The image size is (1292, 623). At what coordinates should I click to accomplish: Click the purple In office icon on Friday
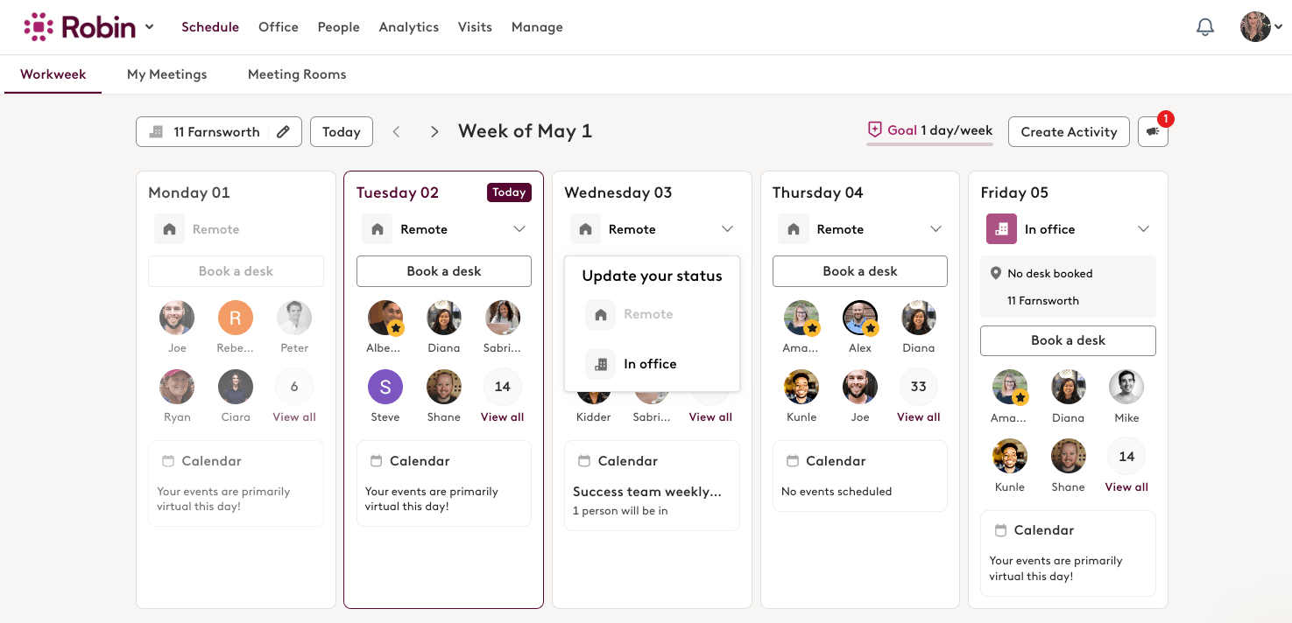(1000, 229)
